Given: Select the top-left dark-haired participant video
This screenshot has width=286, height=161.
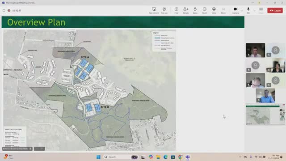Looking at the screenshot, I should click(x=255, y=50).
